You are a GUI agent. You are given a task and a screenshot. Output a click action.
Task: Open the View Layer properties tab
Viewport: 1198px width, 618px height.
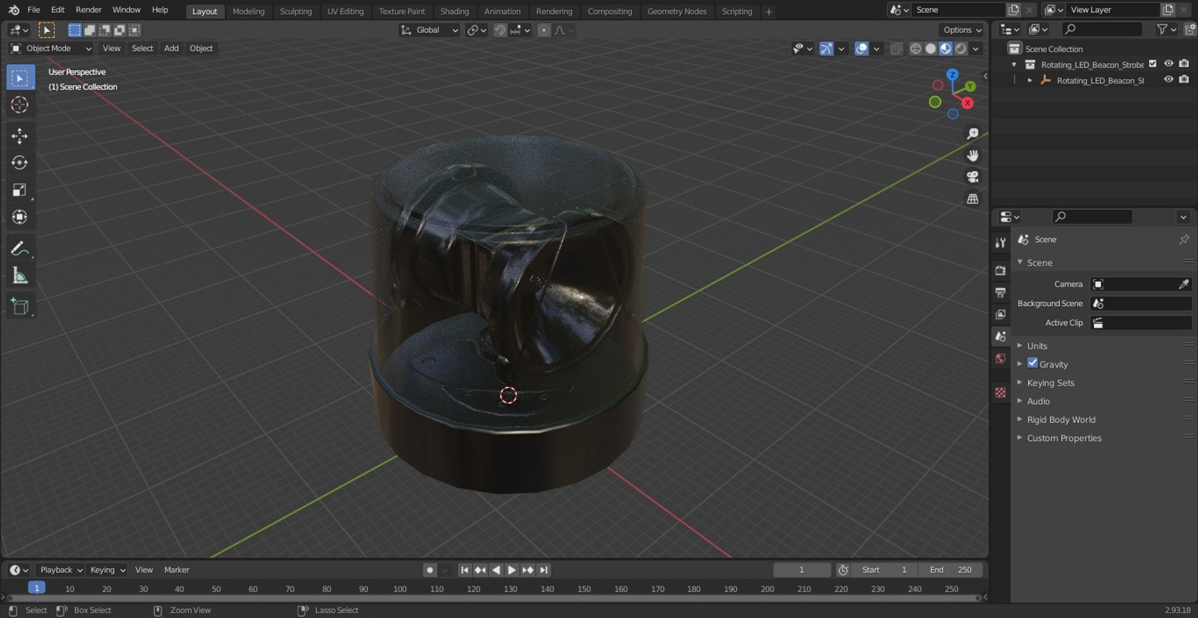tap(1001, 314)
